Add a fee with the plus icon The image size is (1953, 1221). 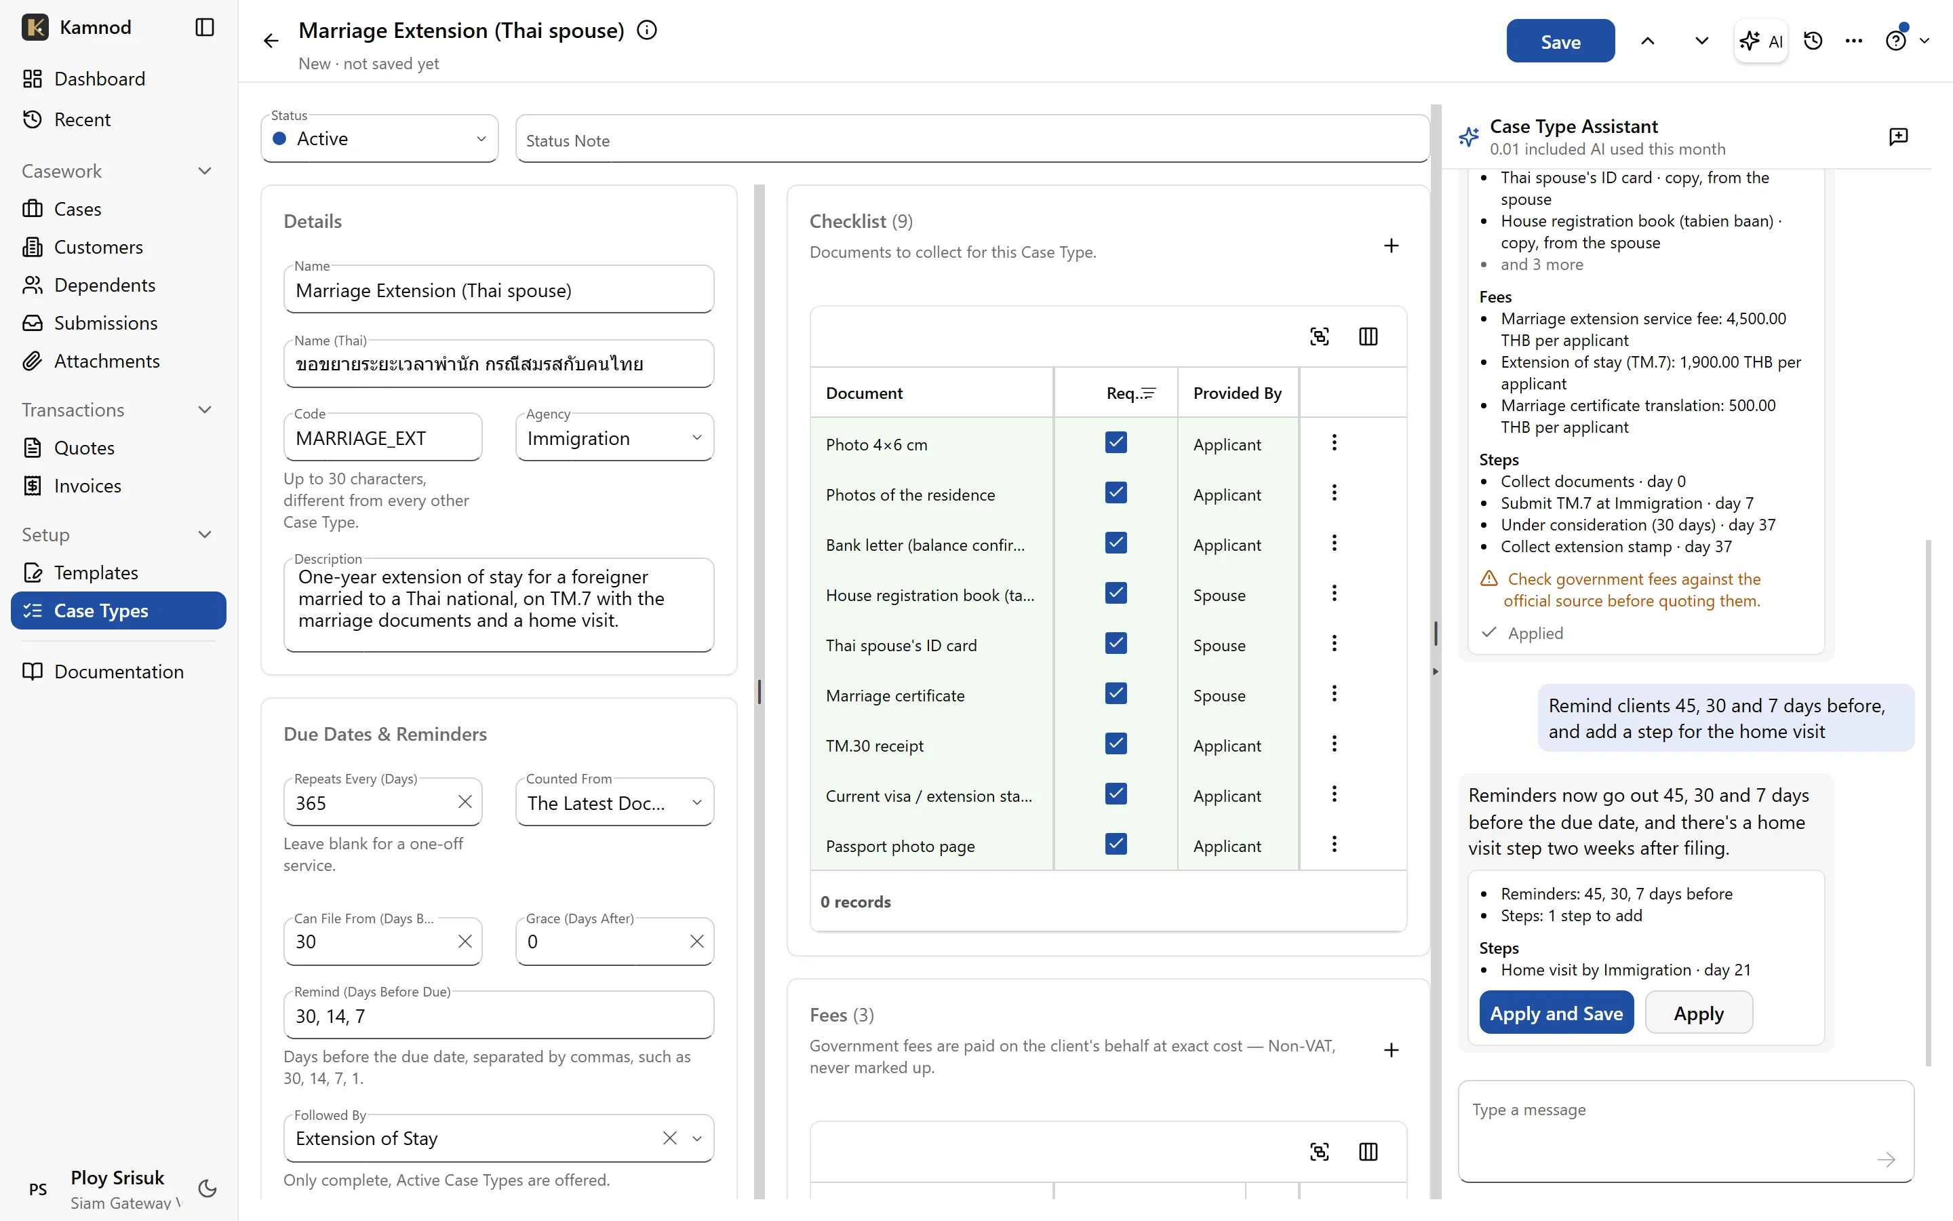click(x=1392, y=1050)
